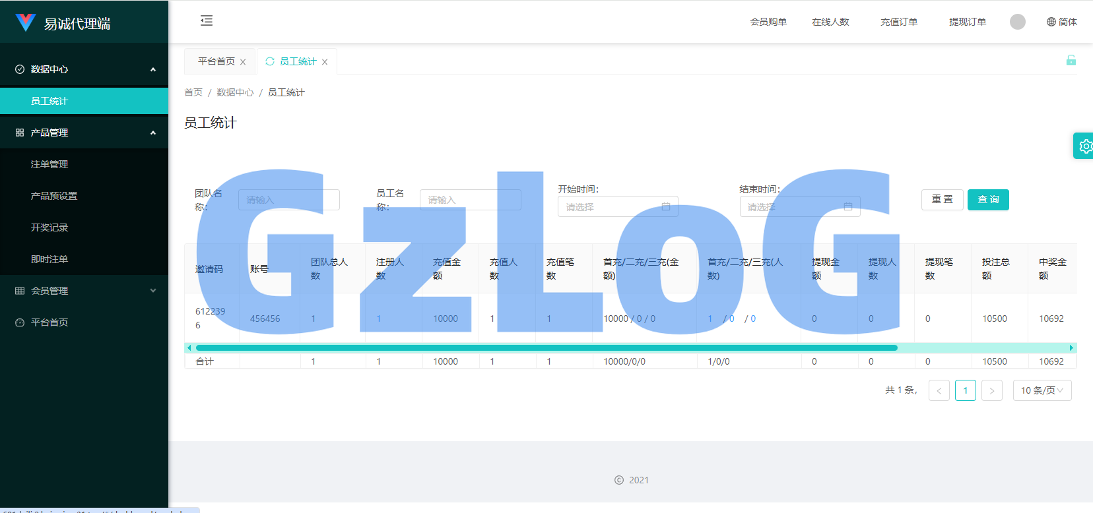
Task: Click refresh icon on 员工统计 tab
Action: pyautogui.click(x=270, y=61)
